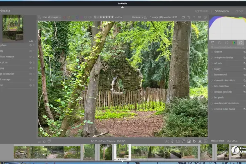
Task: Open presets menu for image information panel
Action: coord(34,74)
